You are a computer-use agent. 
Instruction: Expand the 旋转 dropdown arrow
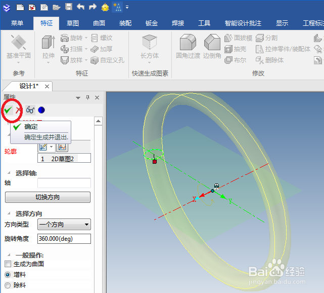click(86, 38)
